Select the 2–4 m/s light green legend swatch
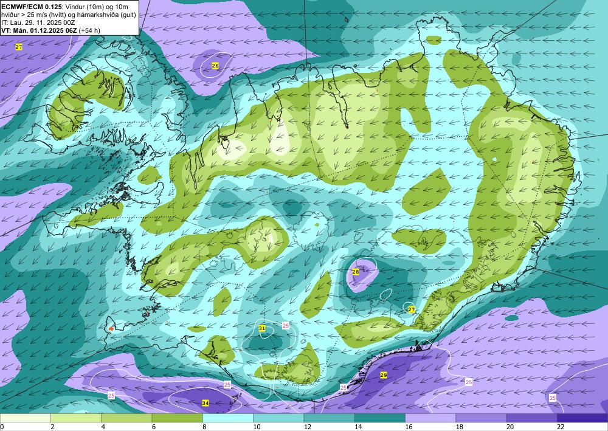Screen dimensions: 608x431 coord(76,418)
